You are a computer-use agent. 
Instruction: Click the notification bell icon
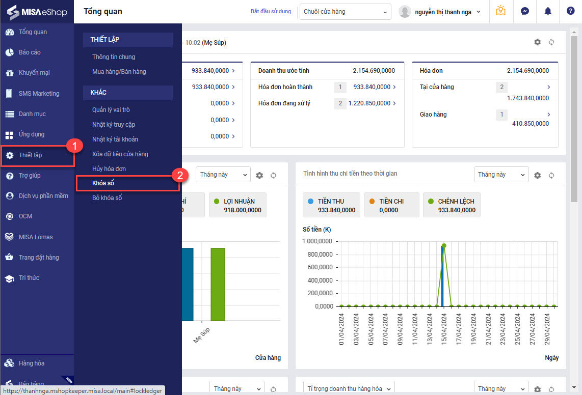click(x=548, y=11)
